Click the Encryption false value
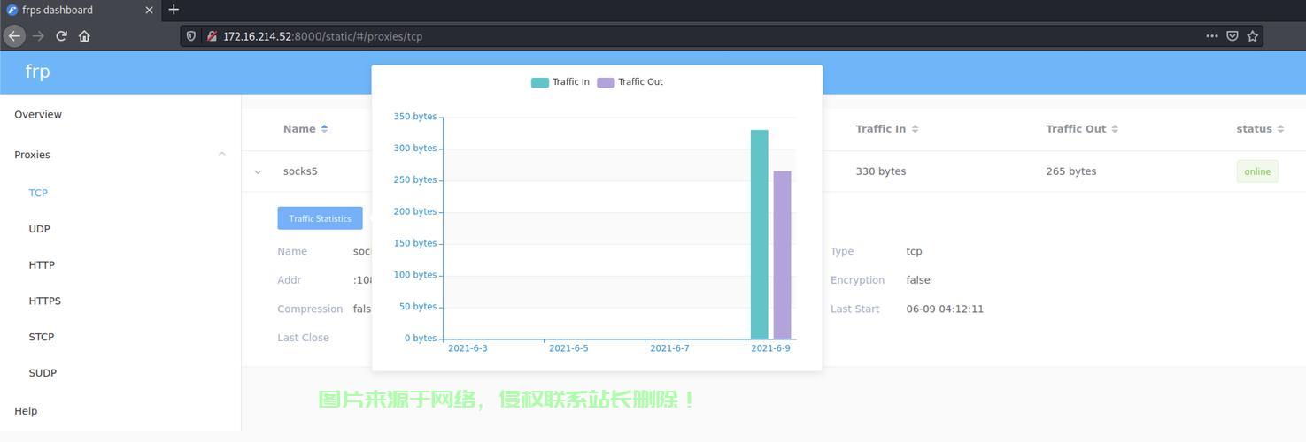This screenshot has height=442, width=1306. tap(918, 280)
